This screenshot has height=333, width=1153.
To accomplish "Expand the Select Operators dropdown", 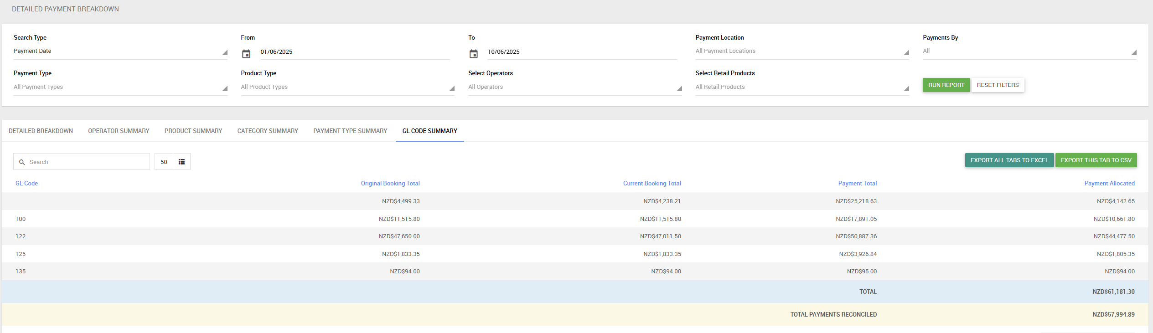I will pyautogui.click(x=575, y=87).
